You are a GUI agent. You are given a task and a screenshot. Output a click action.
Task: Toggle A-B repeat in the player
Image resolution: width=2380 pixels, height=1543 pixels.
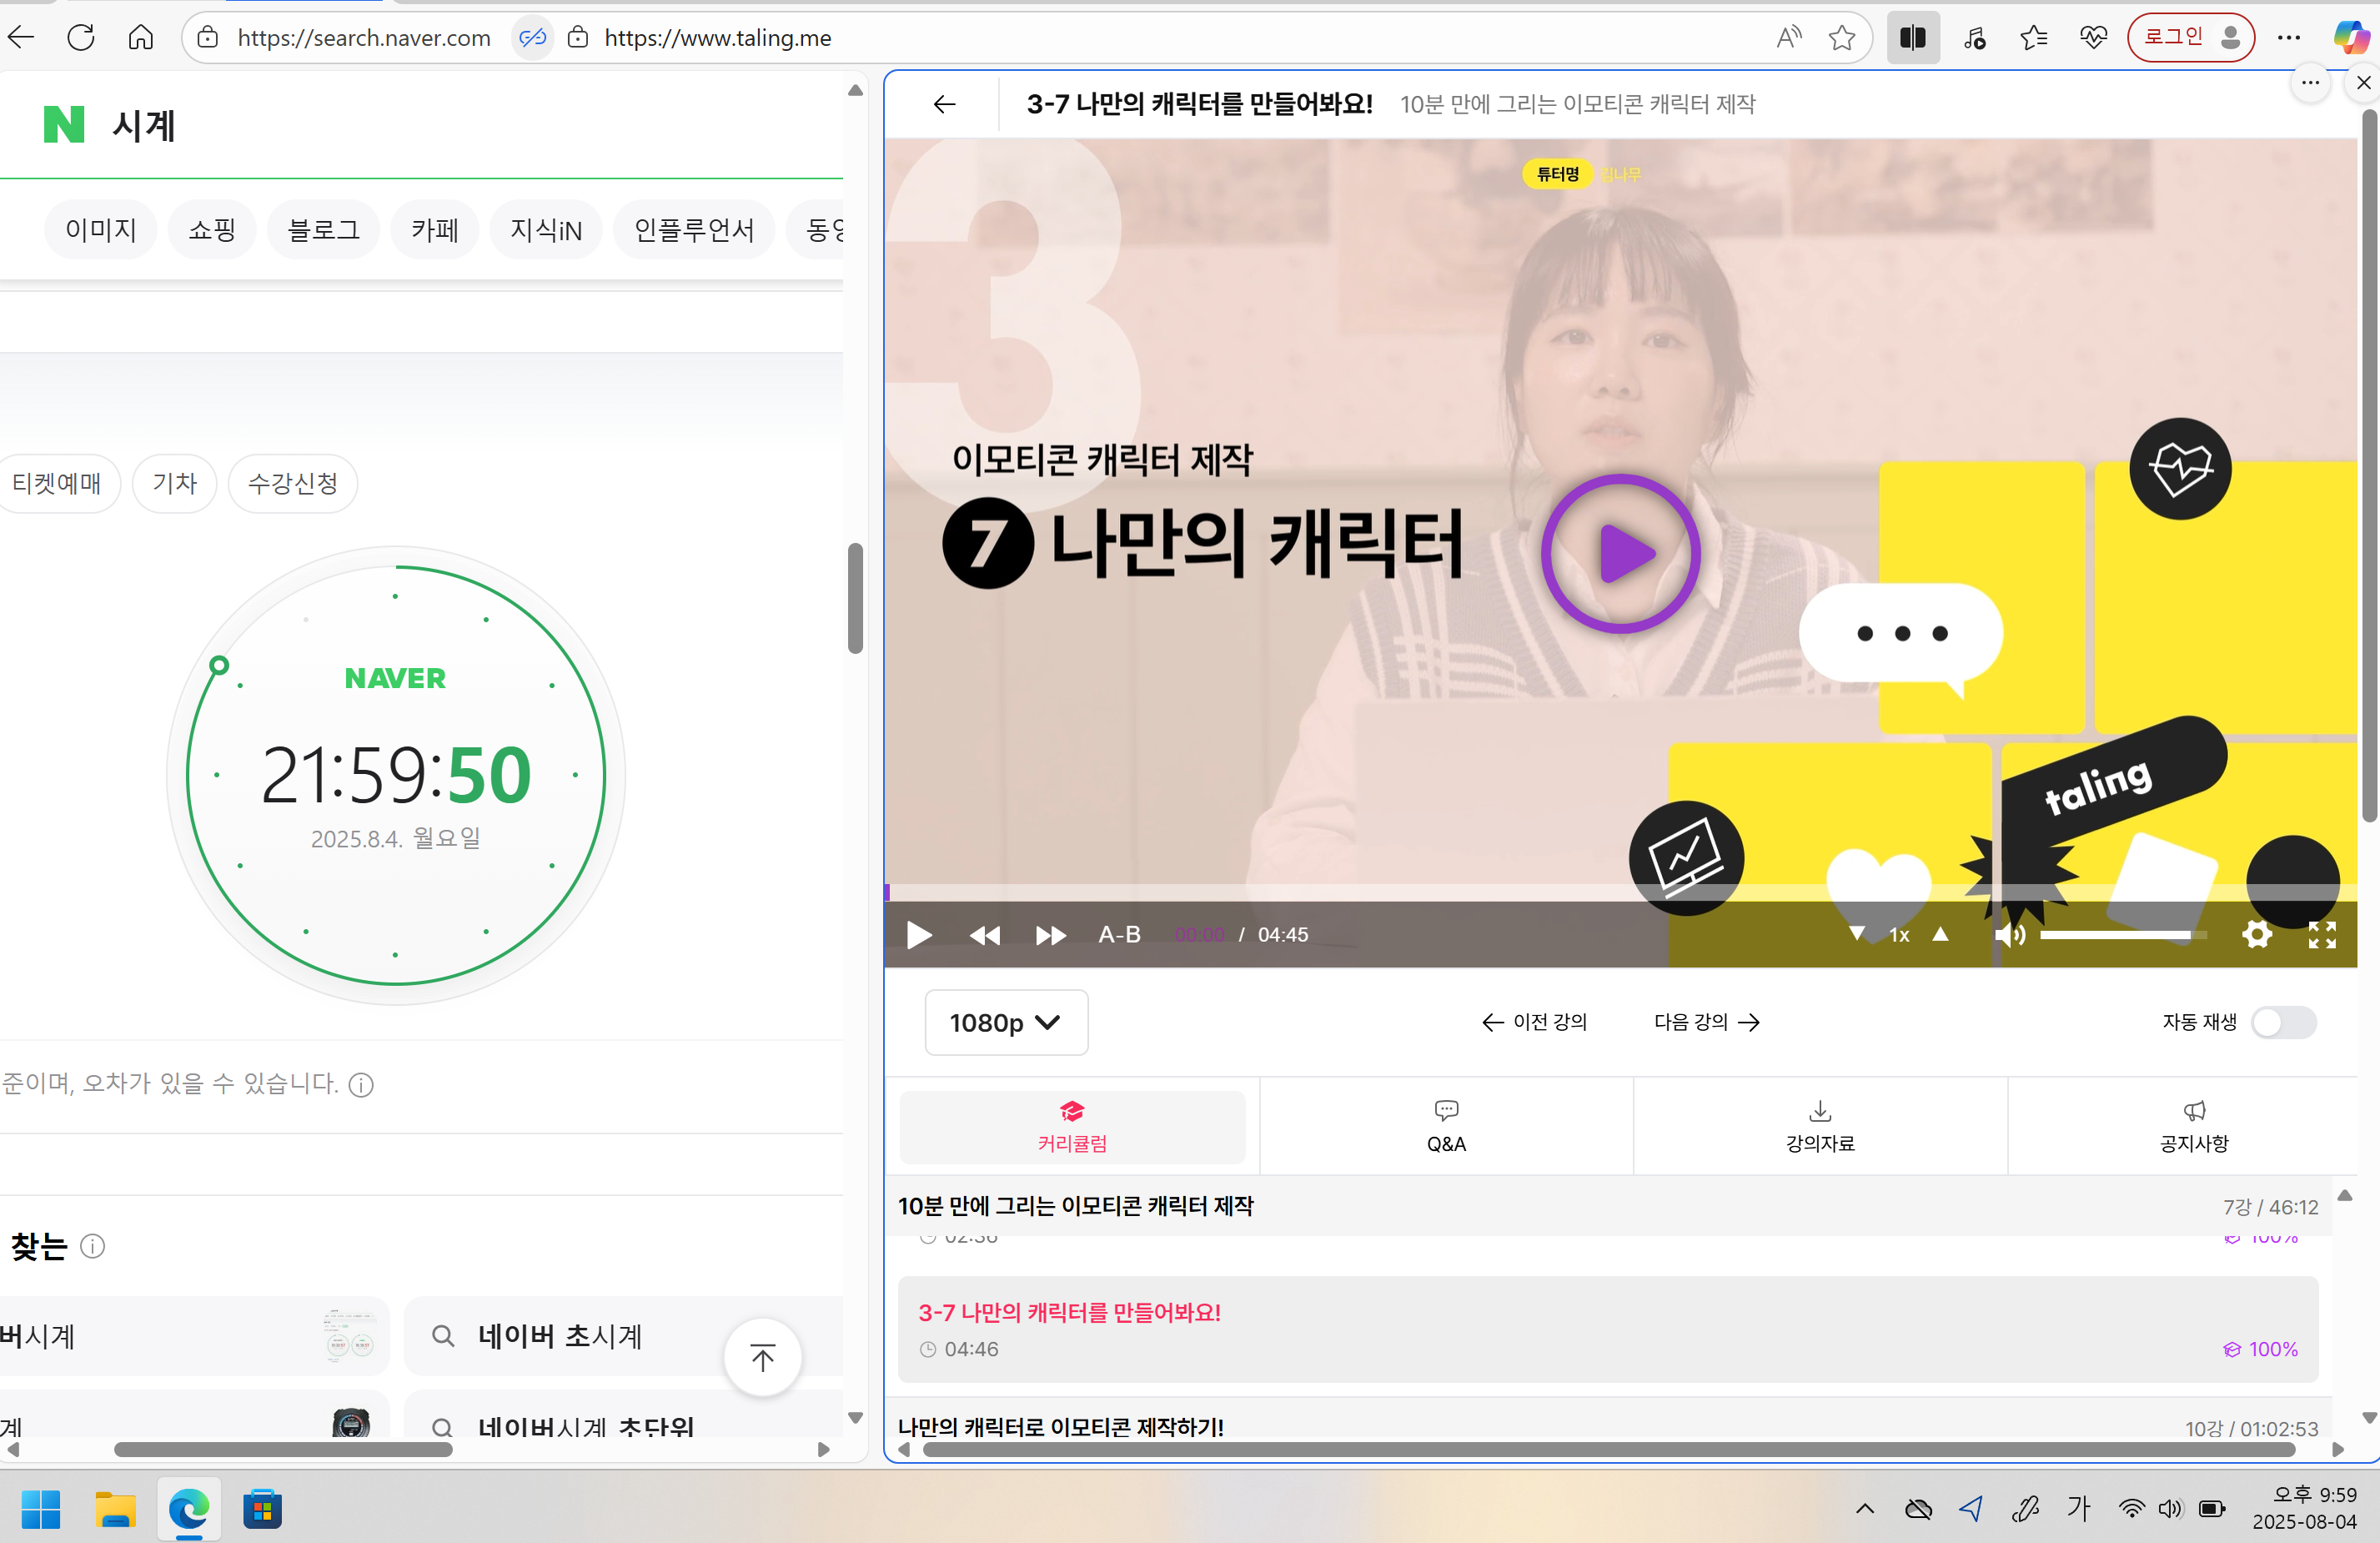tap(1119, 935)
